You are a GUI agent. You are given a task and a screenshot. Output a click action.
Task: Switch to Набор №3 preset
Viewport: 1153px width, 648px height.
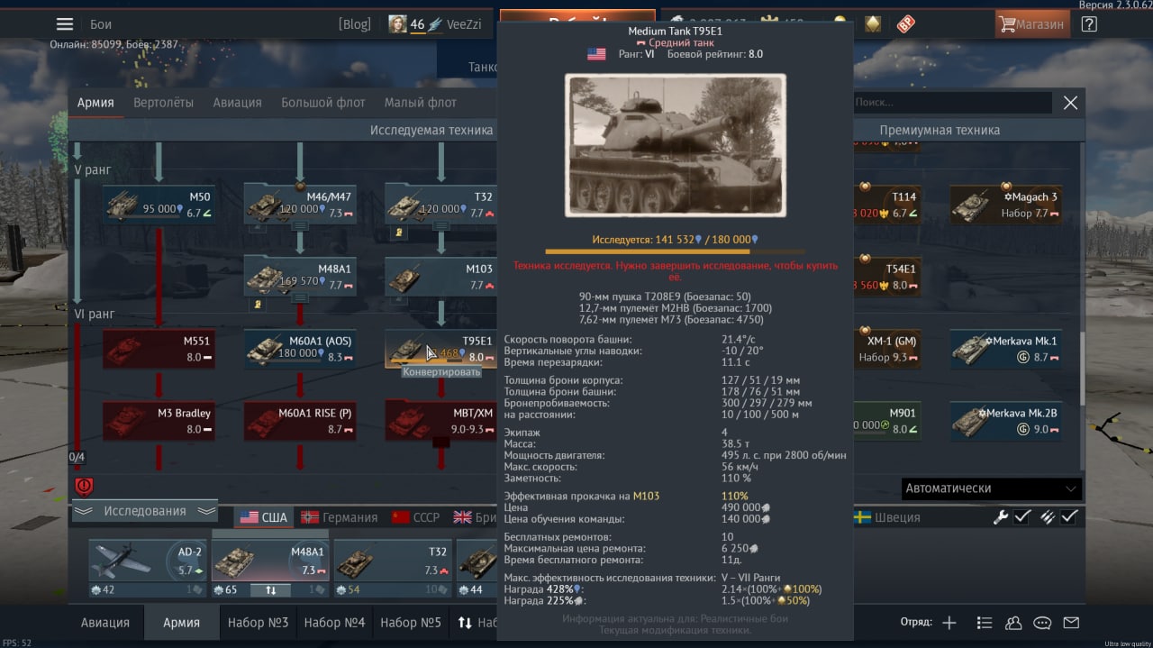tap(259, 622)
